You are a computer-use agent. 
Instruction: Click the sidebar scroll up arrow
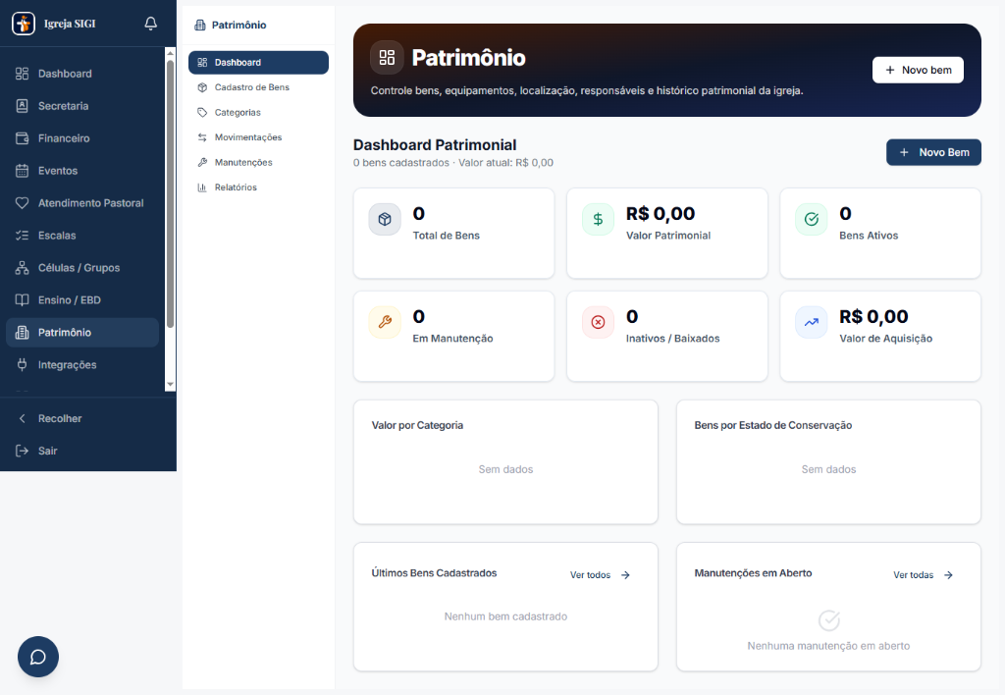170,53
